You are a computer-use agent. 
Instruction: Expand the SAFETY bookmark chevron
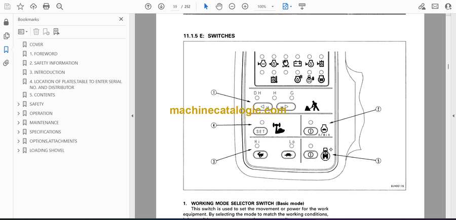coord(19,104)
